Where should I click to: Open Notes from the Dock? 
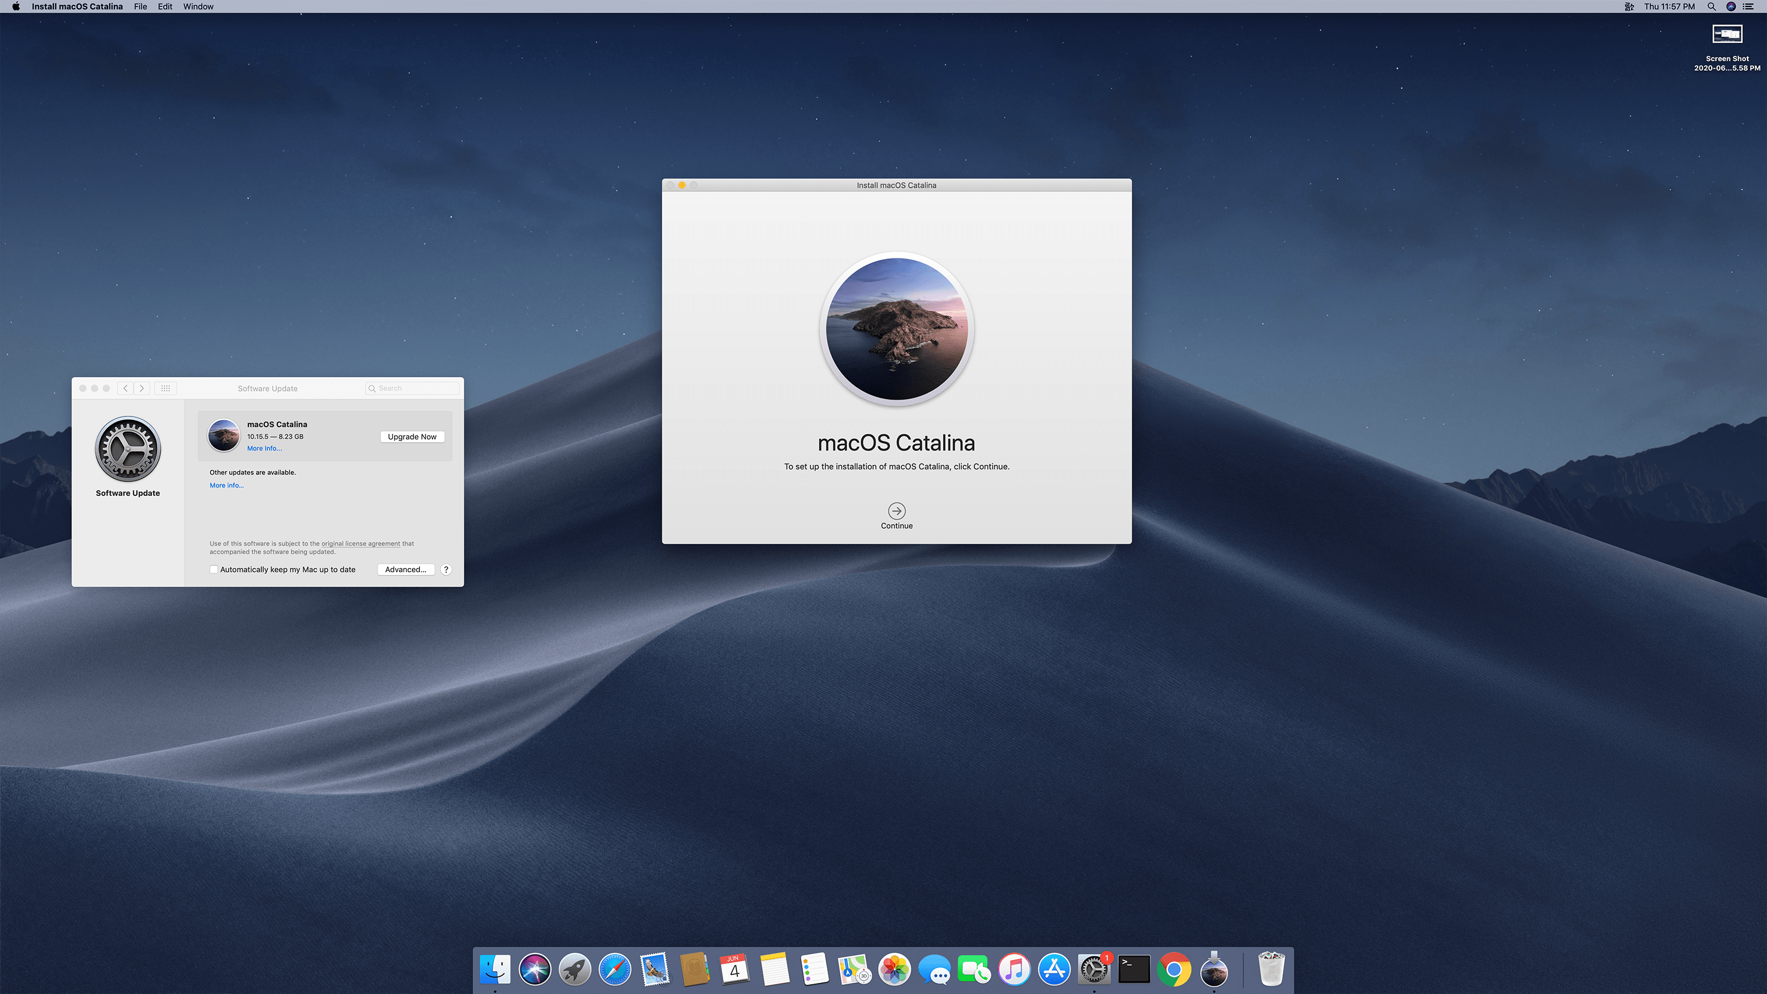(774, 969)
